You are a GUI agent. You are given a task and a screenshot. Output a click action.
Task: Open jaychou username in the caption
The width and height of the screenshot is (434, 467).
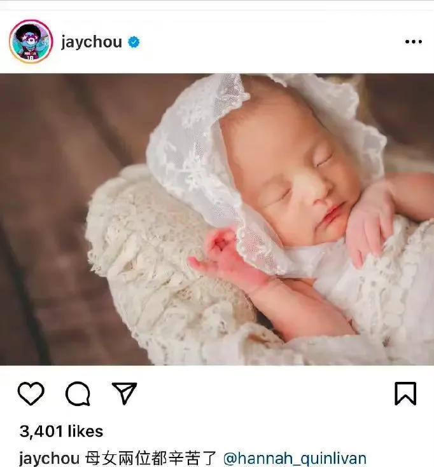(49, 458)
